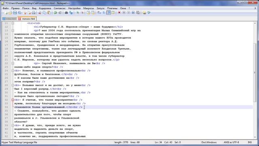Click the Redo toolbar icon

[60, 13]
